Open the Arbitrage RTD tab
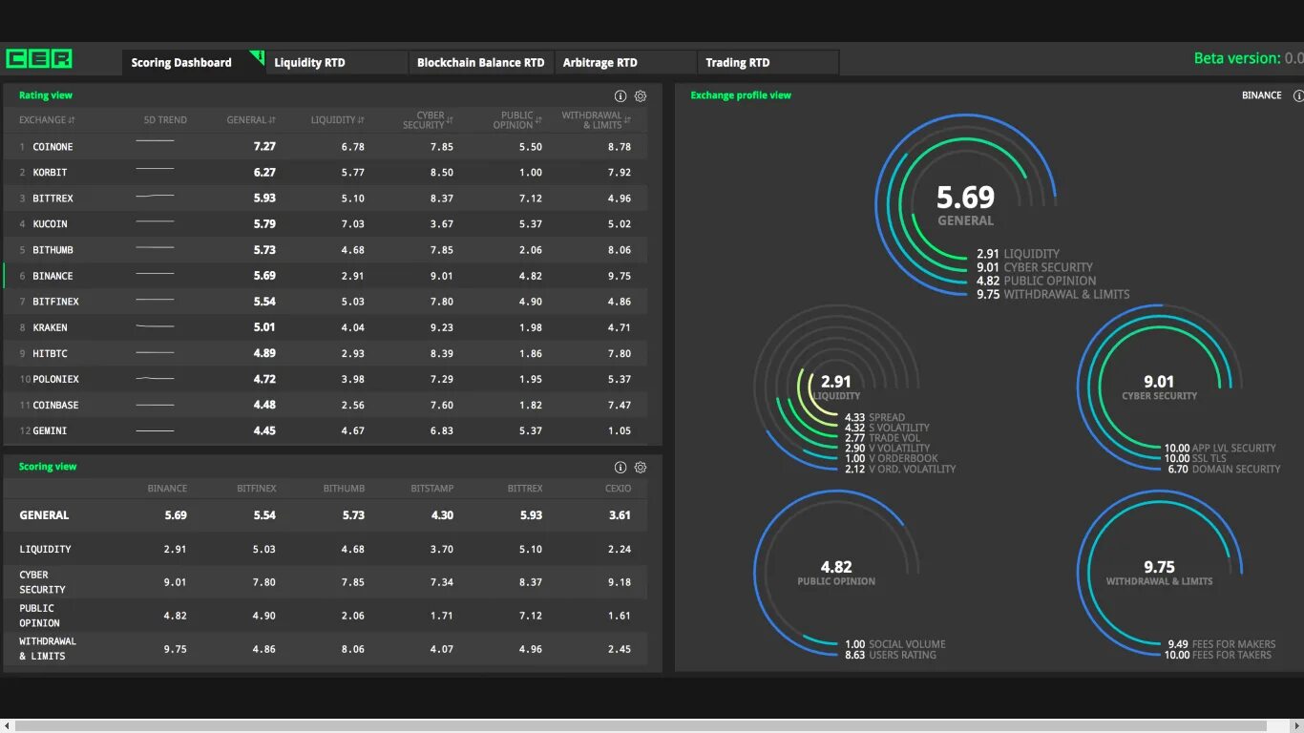Image resolution: width=1304 pixels, height=733 pixels. (x=624, y=62)
